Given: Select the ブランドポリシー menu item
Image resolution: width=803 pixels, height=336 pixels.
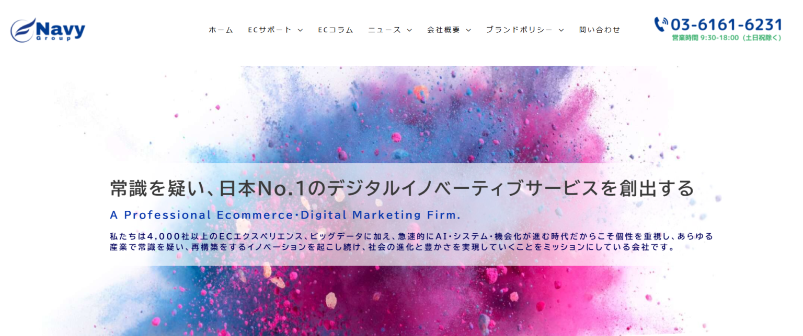Looking at the screenshot, I should 519,30.
